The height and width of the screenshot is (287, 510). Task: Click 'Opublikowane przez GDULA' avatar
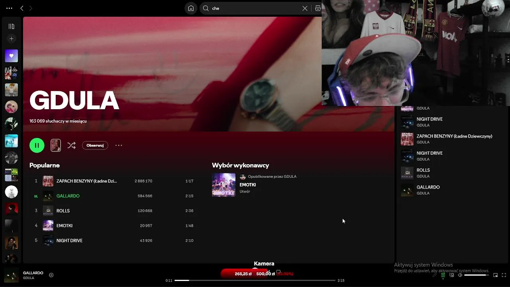click(x=243, y=177)
